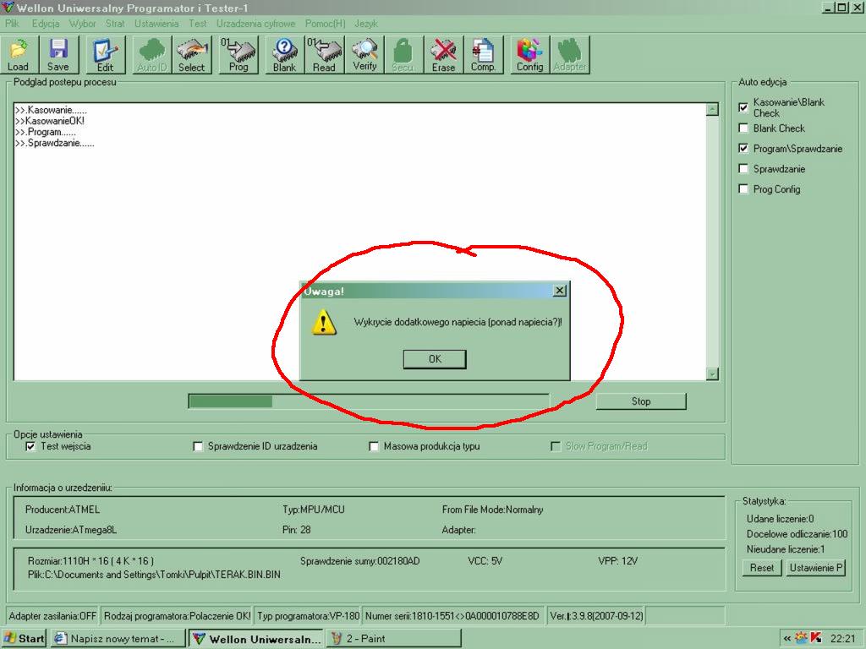This screenshot has height=649, width=866.
Task: Click the Stop button
Action: point(641,401)
